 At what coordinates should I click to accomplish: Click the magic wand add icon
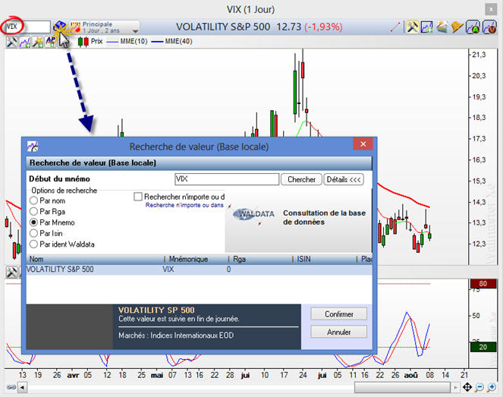point(38,42)
